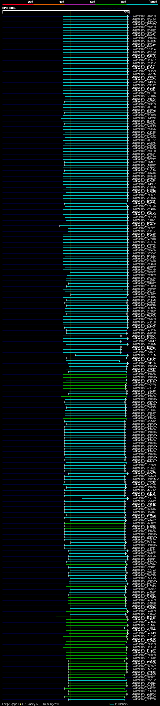This screenshot has height=706, width=160.
Task: Select hit UniRef100_Q03163
Action: [x=143, y=52]
